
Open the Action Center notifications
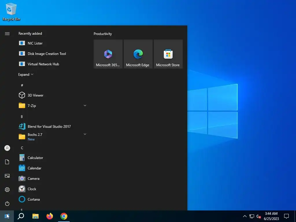286,216
